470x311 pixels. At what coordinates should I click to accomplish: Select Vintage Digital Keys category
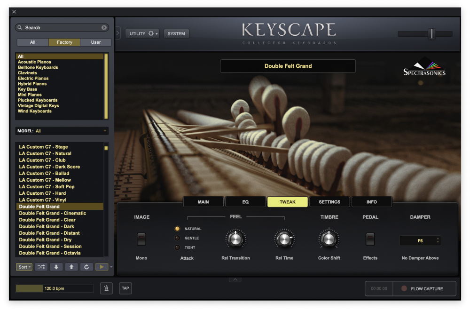tap(38, 106)
